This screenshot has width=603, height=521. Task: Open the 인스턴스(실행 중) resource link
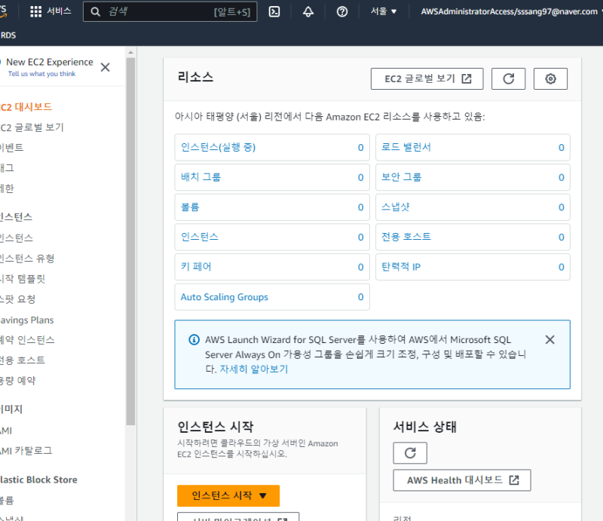coord(218,147)
